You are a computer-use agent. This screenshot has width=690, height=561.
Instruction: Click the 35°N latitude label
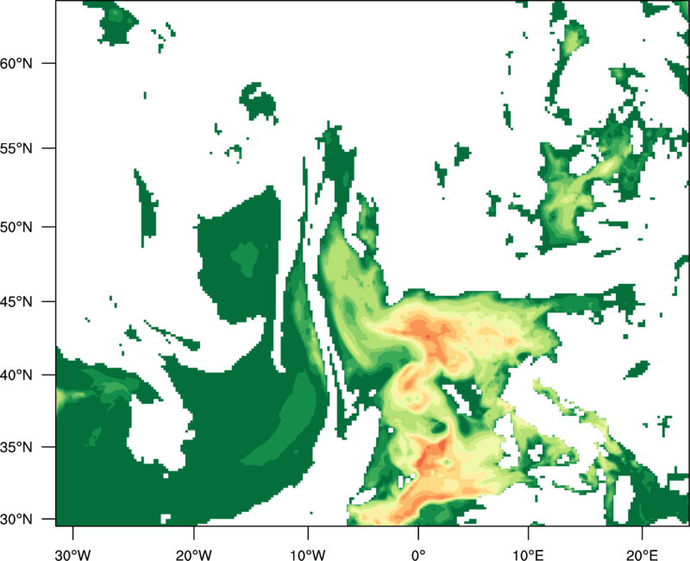[16, 447]
